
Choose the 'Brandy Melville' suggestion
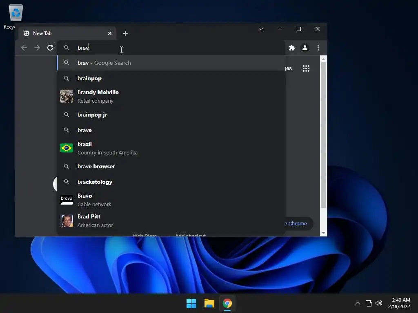(x=171, y=96)
